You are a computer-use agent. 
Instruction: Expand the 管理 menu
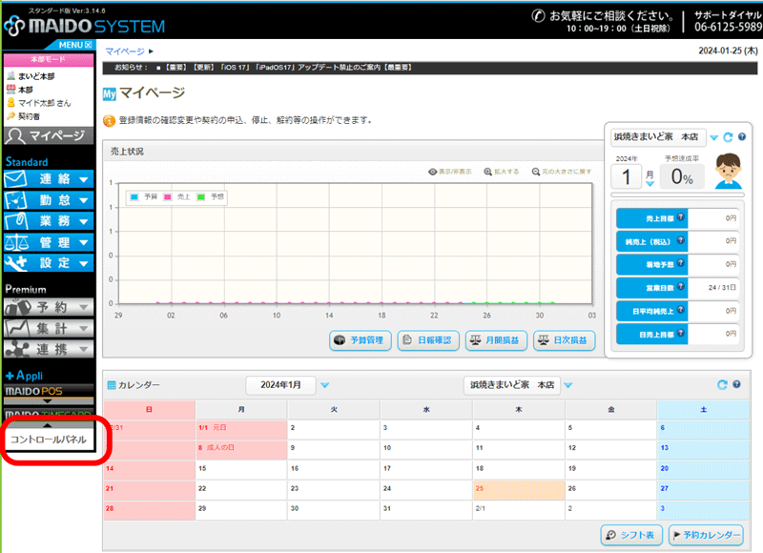(49, 242)
